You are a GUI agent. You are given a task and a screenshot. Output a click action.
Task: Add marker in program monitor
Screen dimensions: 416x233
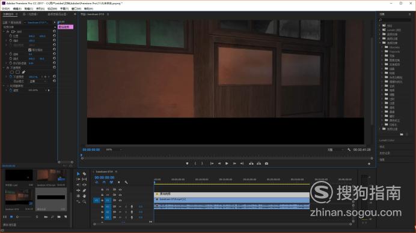187,164
